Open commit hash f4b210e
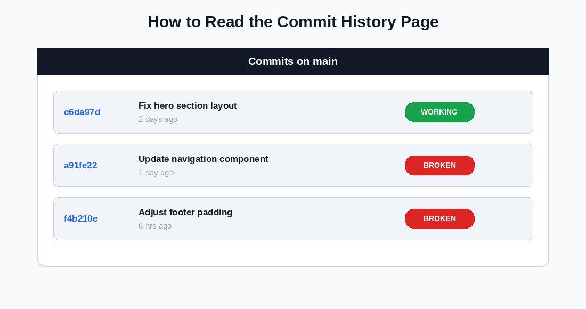The image size is (586, 309). (81, 218)
